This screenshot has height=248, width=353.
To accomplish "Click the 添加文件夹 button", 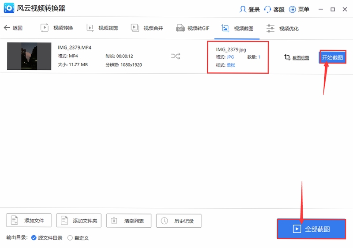I will click(x=79, y=220).
